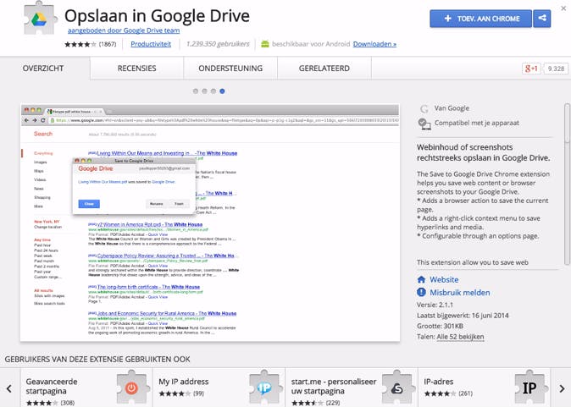Click the IP-adres puzzle piece icon

(x=529, y=388)
